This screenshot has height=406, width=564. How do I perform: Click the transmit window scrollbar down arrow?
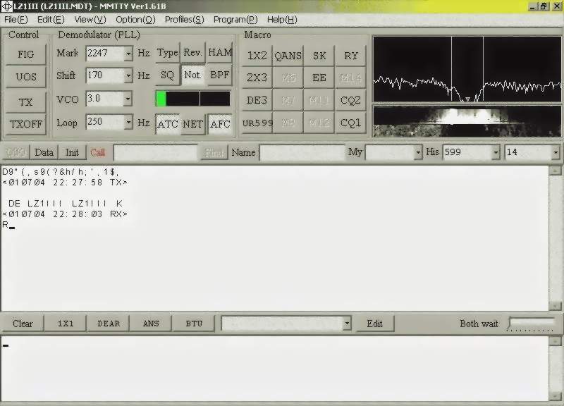click(555, 395)
